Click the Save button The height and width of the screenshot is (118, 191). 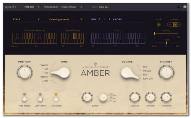(94, 7)
